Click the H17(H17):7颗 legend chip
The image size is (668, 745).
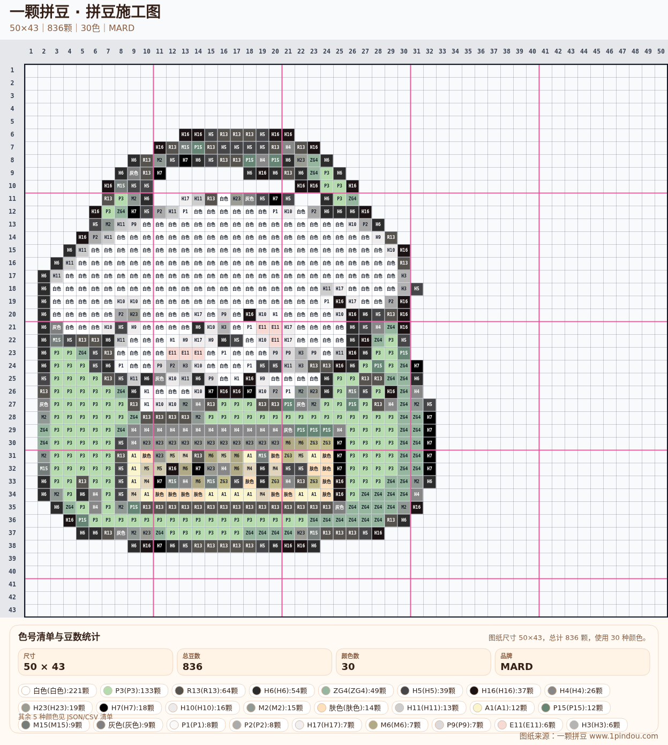tap(327, 725)
